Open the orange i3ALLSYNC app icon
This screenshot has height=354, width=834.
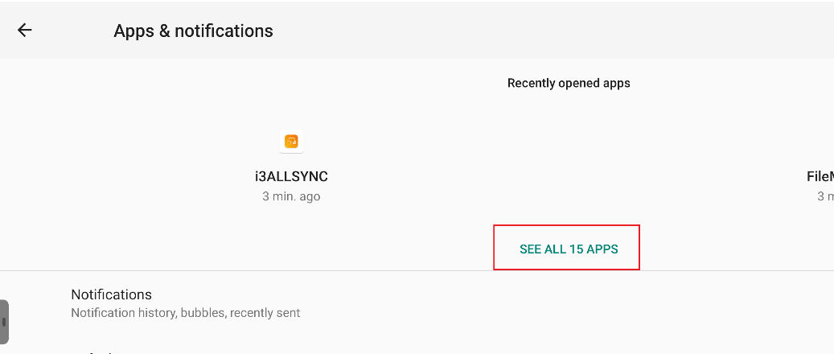(291, 142)
